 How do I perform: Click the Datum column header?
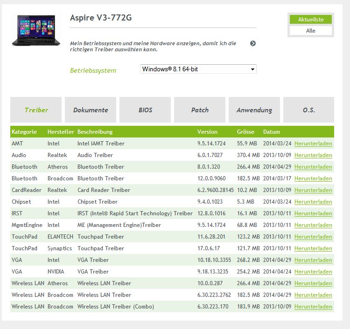[x=272, y=132]
